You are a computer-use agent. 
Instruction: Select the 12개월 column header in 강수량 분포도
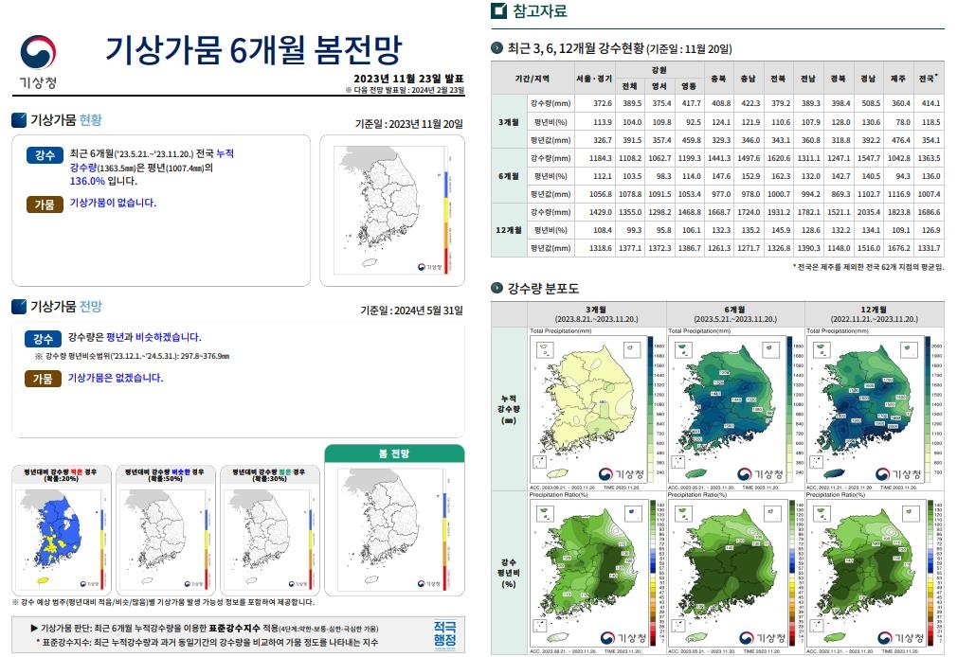pyautogui.click(x=873, y=313)
